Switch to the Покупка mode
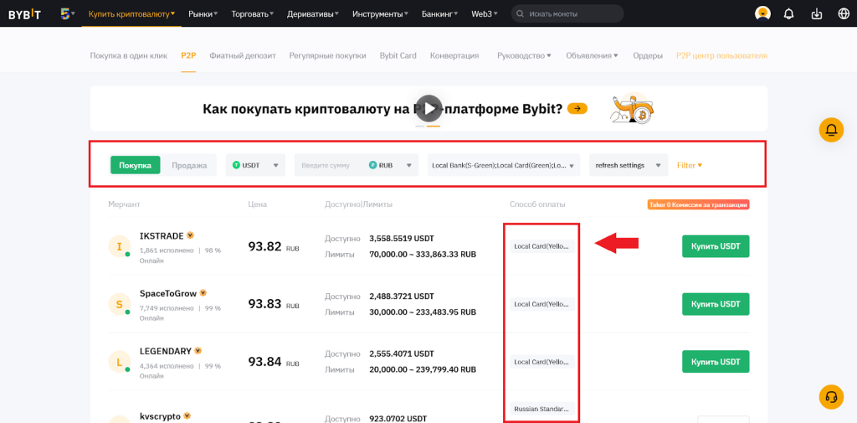Screen dimensions: 857x423 pos(135,165)
